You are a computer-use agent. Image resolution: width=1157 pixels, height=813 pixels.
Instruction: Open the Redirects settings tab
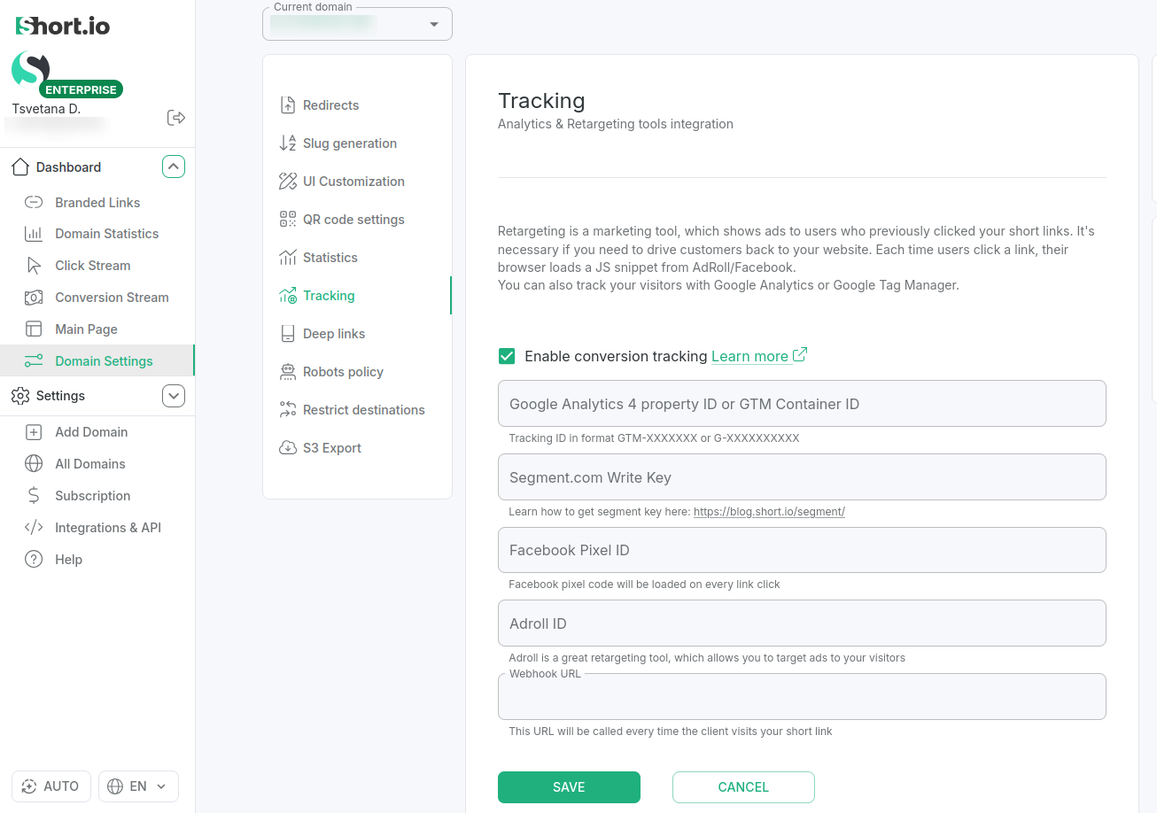(330, 105)
